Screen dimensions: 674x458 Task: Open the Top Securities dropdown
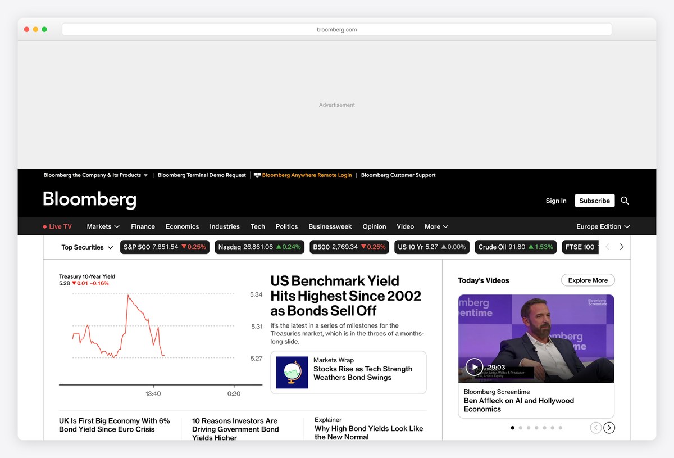tap(87, 247)
